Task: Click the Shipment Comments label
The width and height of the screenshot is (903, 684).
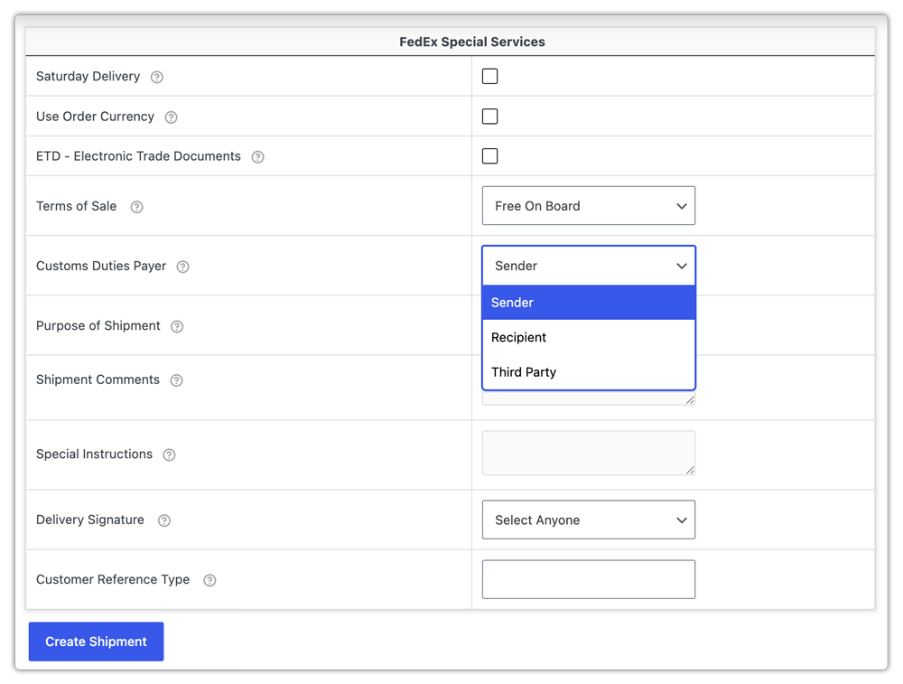Action: [x=98, y=379]
